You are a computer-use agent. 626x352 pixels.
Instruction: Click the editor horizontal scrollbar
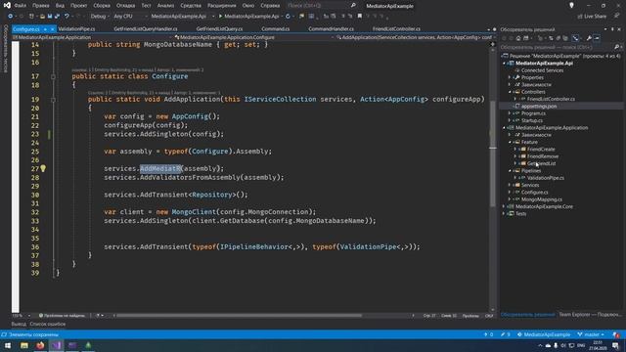click(x=239, y=316)
